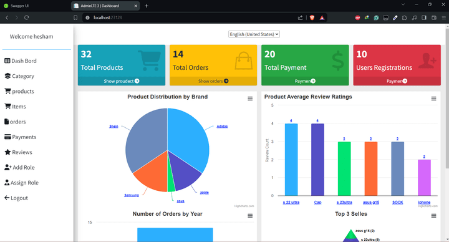Click the Brave shield icon in address bar
Viewport: 449px width, 242px height.
[x=312, y=17]
